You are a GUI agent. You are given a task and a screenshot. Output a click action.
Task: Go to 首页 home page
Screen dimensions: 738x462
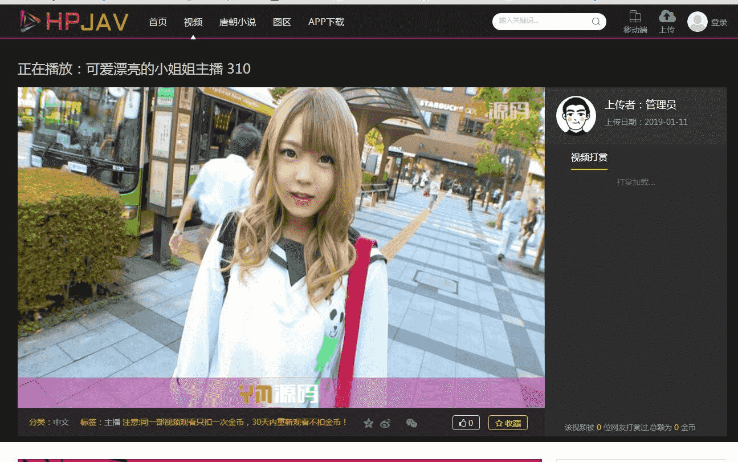tap(158, 22)
